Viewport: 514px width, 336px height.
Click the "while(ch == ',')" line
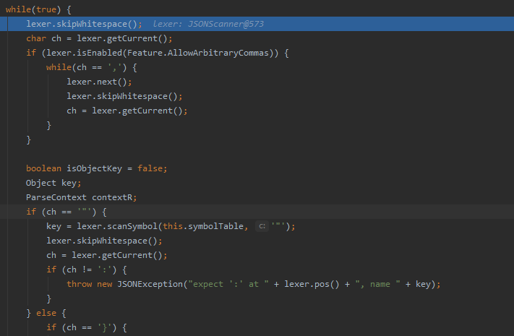(x=92, y=67)
